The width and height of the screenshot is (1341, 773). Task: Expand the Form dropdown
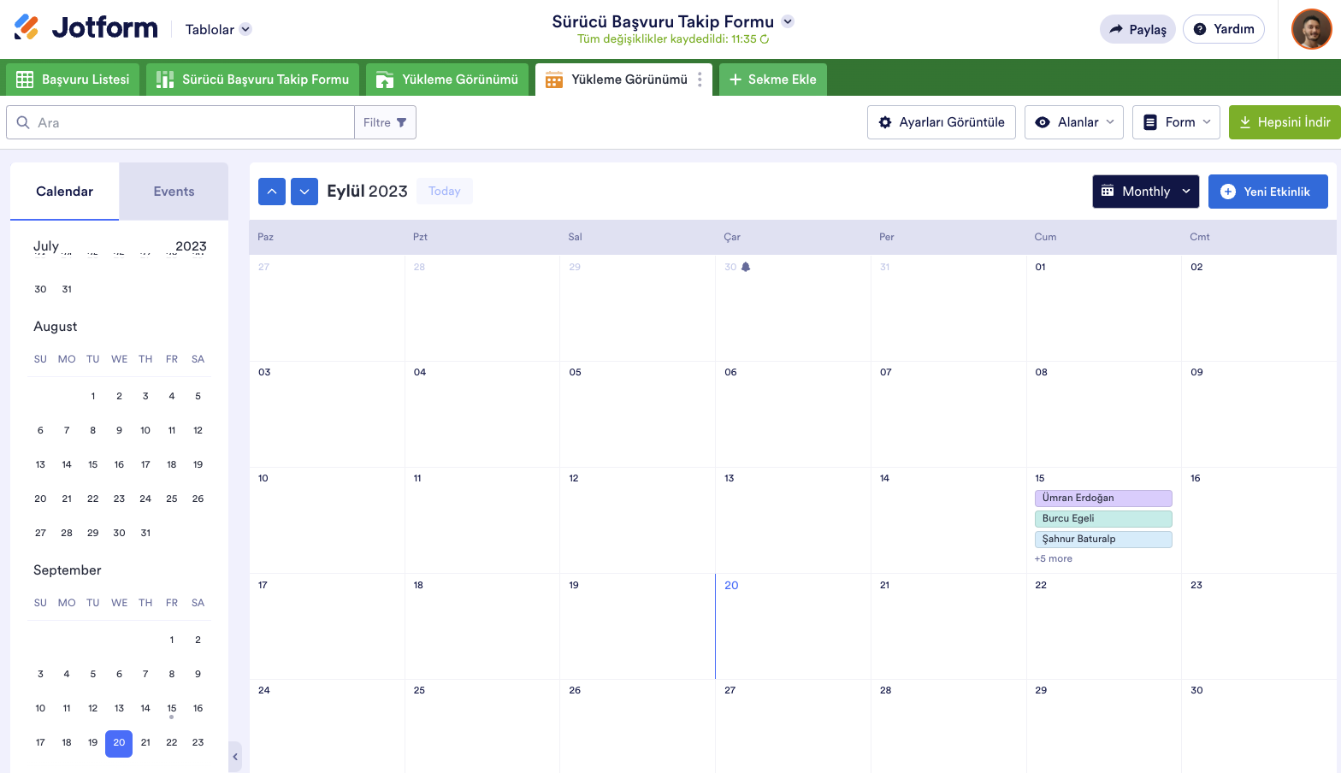1177,122
